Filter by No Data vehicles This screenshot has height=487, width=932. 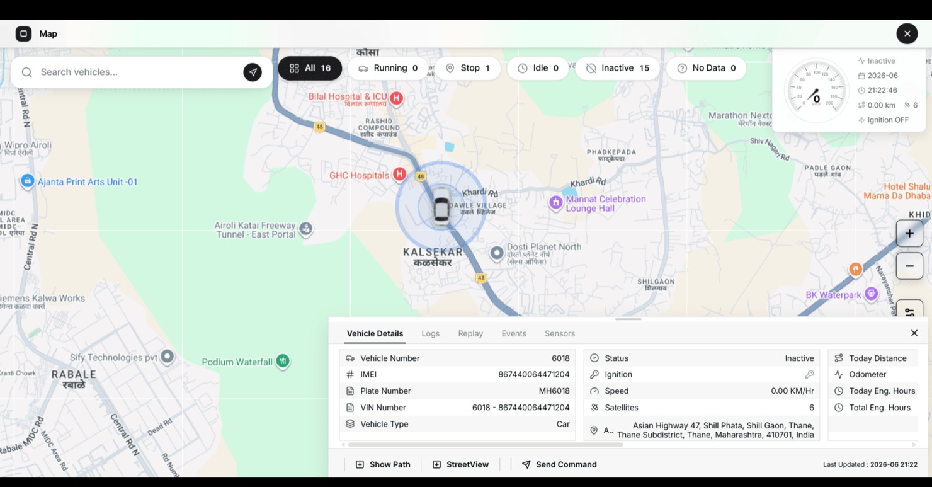[x=706, y=68]
